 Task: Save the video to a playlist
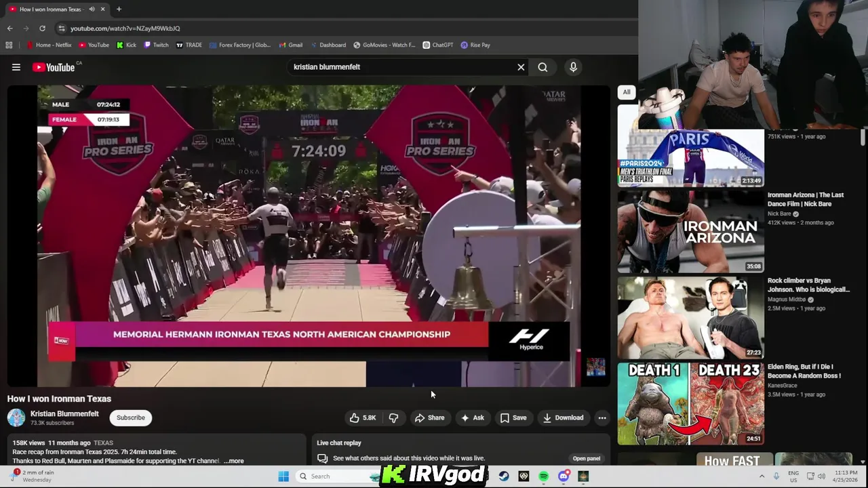coord(513,418)
